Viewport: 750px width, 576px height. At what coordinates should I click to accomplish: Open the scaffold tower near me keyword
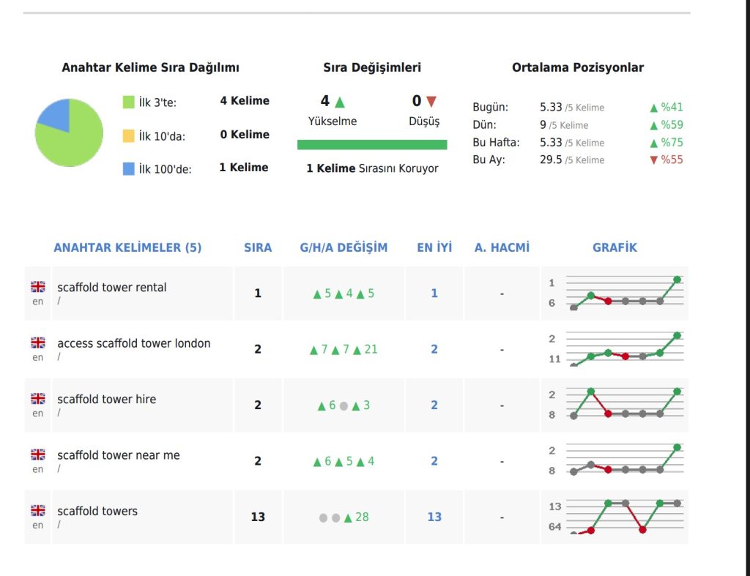click(x=118, y=455)
